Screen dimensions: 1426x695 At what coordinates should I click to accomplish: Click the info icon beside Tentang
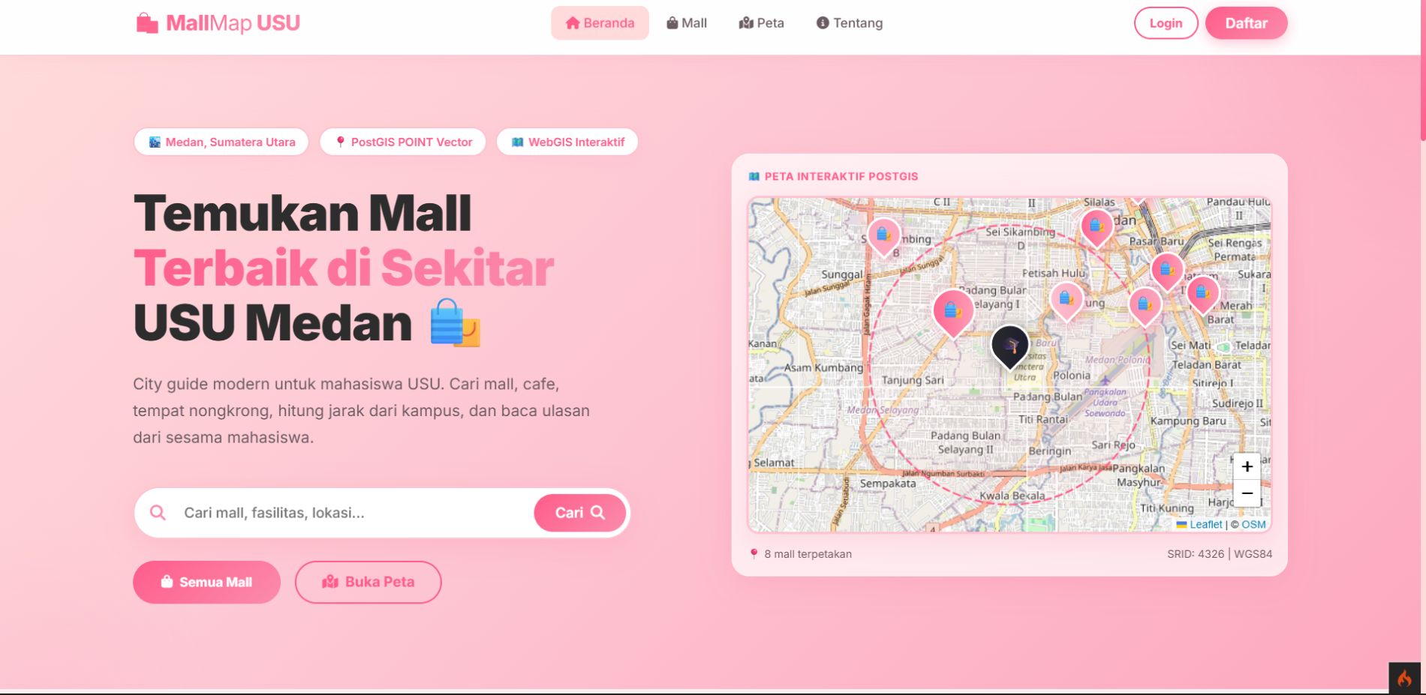pyautogui.click(x=823, y=23)
